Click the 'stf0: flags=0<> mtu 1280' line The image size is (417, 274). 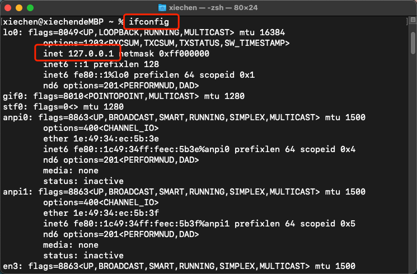63,107
